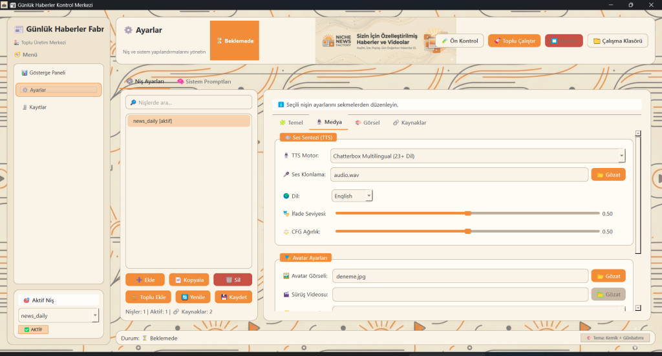Viewport: 662px width, 356px height.
Task: Expand the TTS Motor dropdown
Action: [x=477, y=156]
